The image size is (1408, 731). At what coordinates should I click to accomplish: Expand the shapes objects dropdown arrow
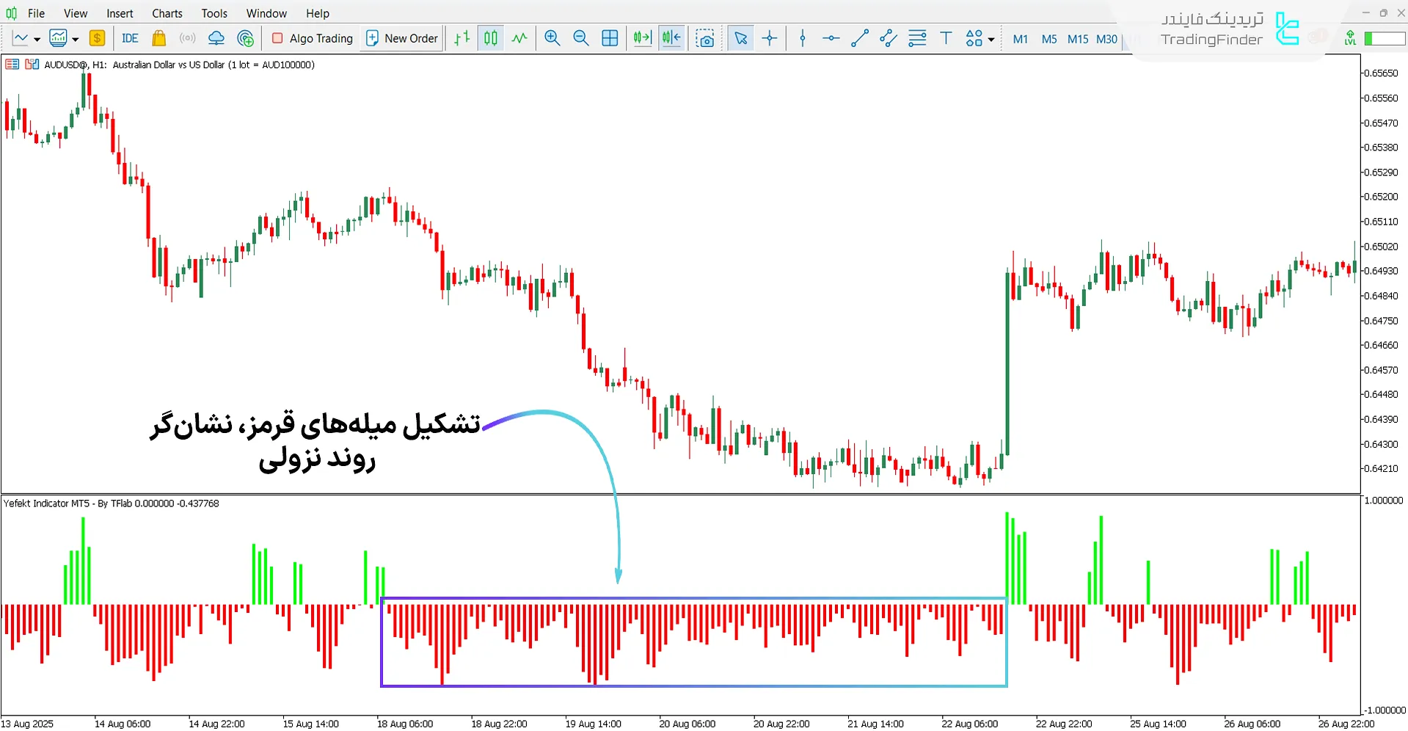pos(991,39)
